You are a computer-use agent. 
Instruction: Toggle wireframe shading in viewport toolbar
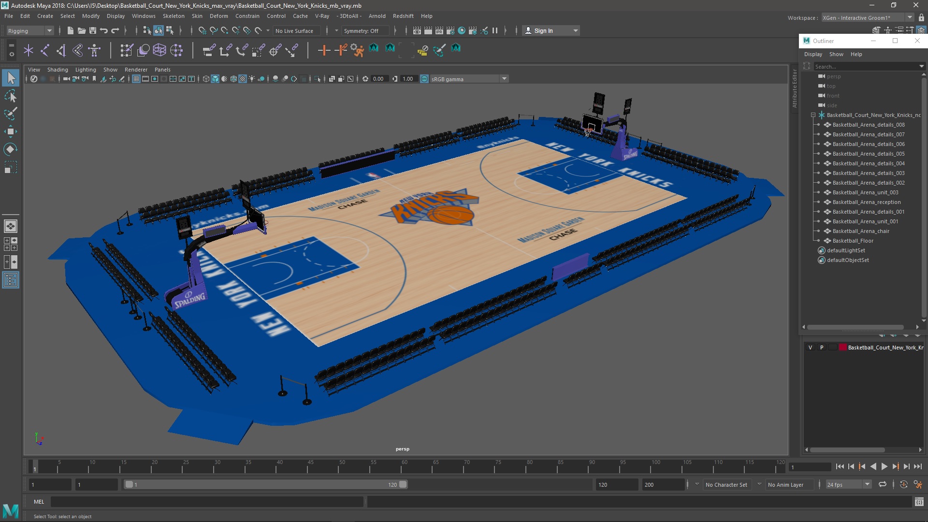pyautogui.click(x=206, y=79)
